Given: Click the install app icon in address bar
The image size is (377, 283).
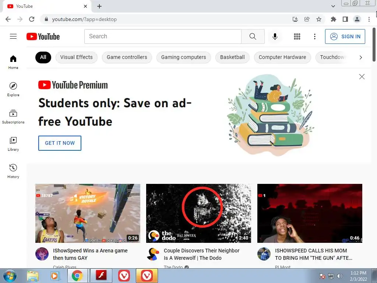Looking at the screenshot, I should tap(295, 19).
